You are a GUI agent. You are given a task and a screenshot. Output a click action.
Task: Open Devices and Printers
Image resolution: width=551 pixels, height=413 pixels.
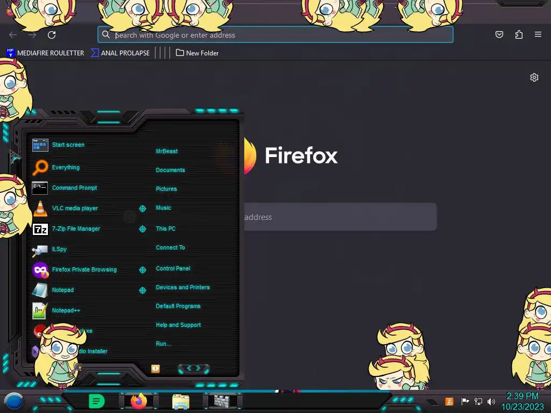coord(183,287)
